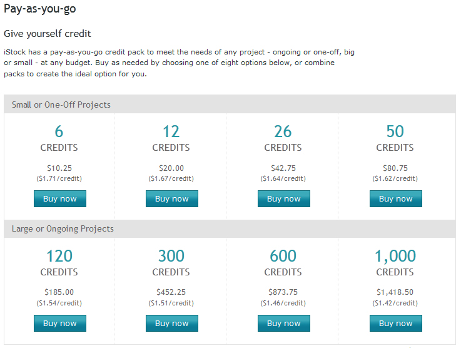Click the large 6 credits number
461x348 pixels.
(59, 131)
